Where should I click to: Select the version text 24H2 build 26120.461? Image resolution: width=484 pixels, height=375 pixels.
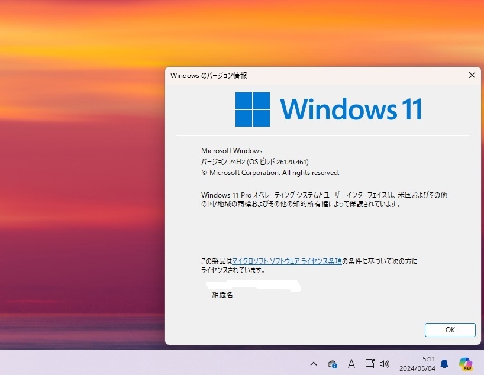tap(254, 161)
